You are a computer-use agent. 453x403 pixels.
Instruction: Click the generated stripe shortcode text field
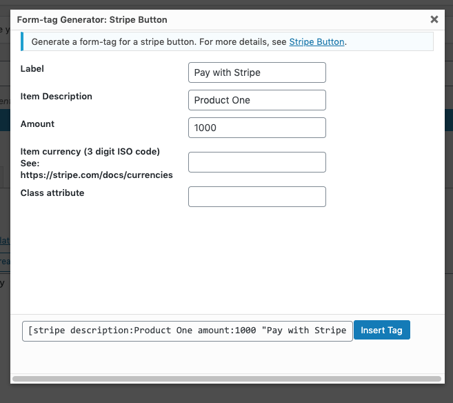(188, 331)
